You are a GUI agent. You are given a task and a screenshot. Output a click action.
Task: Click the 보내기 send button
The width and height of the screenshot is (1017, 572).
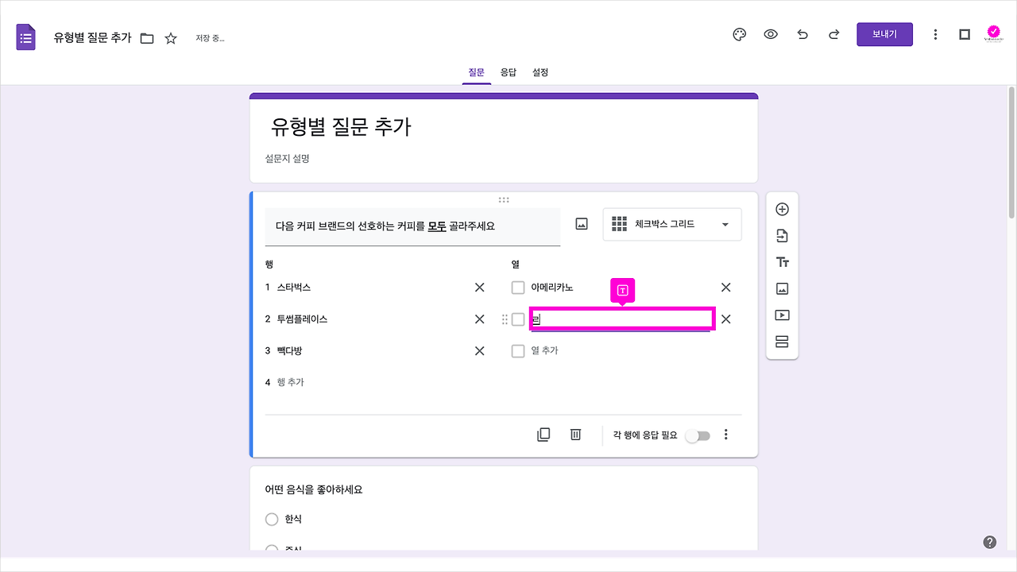coord(884,34)
